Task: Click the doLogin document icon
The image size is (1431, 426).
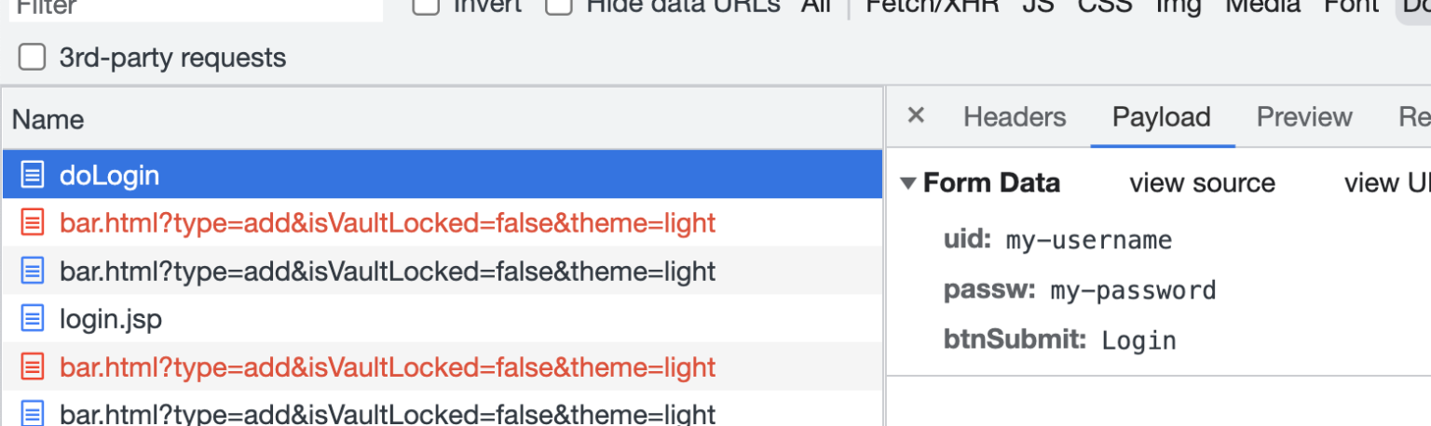Action: [x=33, y=175]
